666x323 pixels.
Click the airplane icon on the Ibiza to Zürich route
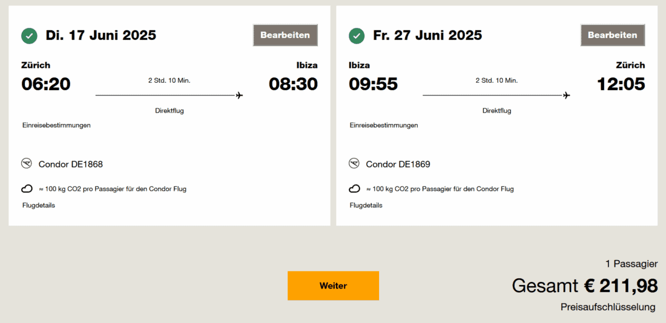(567, 95)
